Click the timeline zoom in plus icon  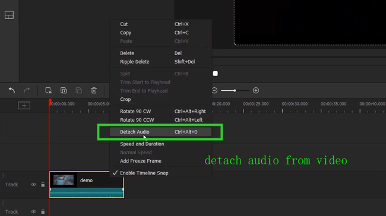[x=256, y=90]
